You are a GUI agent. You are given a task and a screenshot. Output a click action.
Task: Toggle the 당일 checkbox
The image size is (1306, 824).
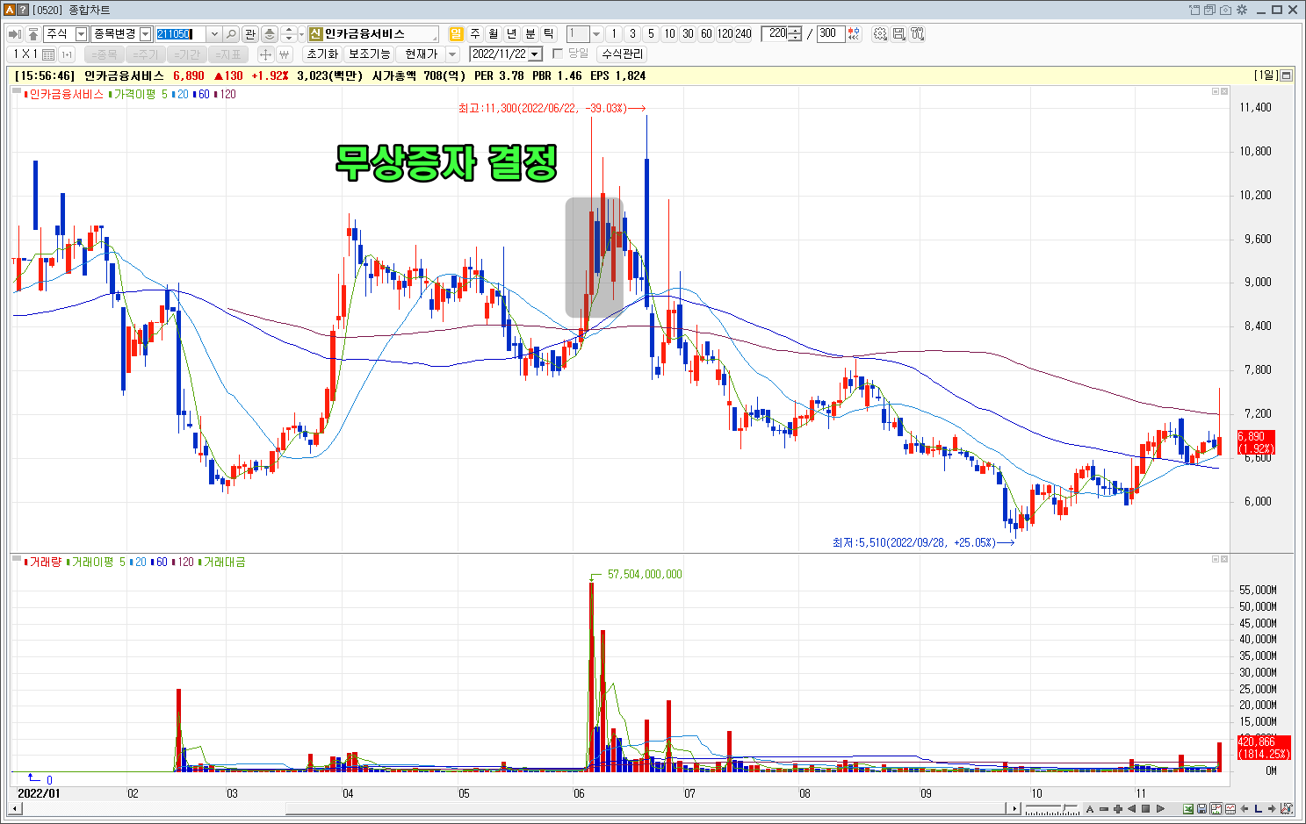pyautogui.click(x=558, y=54)
